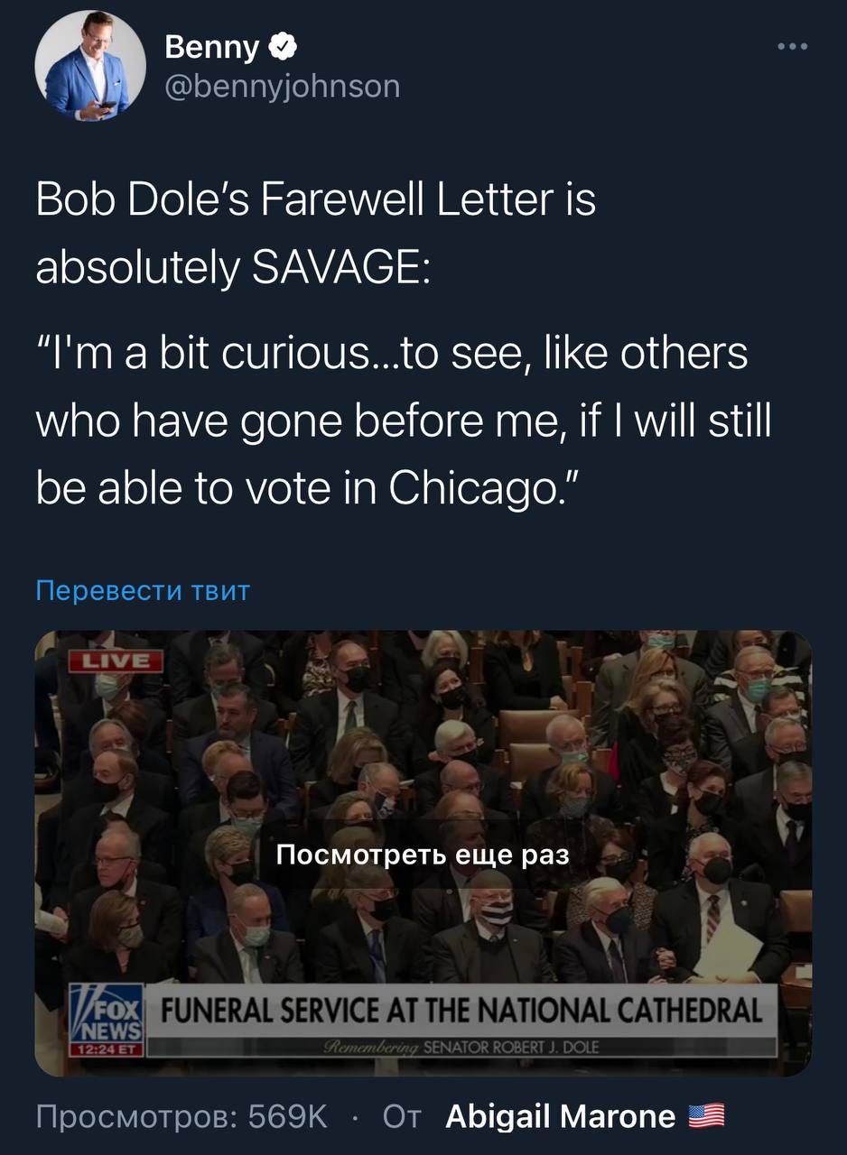The image size is (847, 1155).
Task: Open Benny's profile picture avatar
Action: 90,66
